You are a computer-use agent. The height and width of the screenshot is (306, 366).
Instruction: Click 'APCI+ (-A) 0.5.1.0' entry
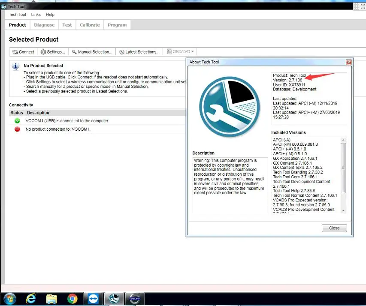[x=290, y=149]
